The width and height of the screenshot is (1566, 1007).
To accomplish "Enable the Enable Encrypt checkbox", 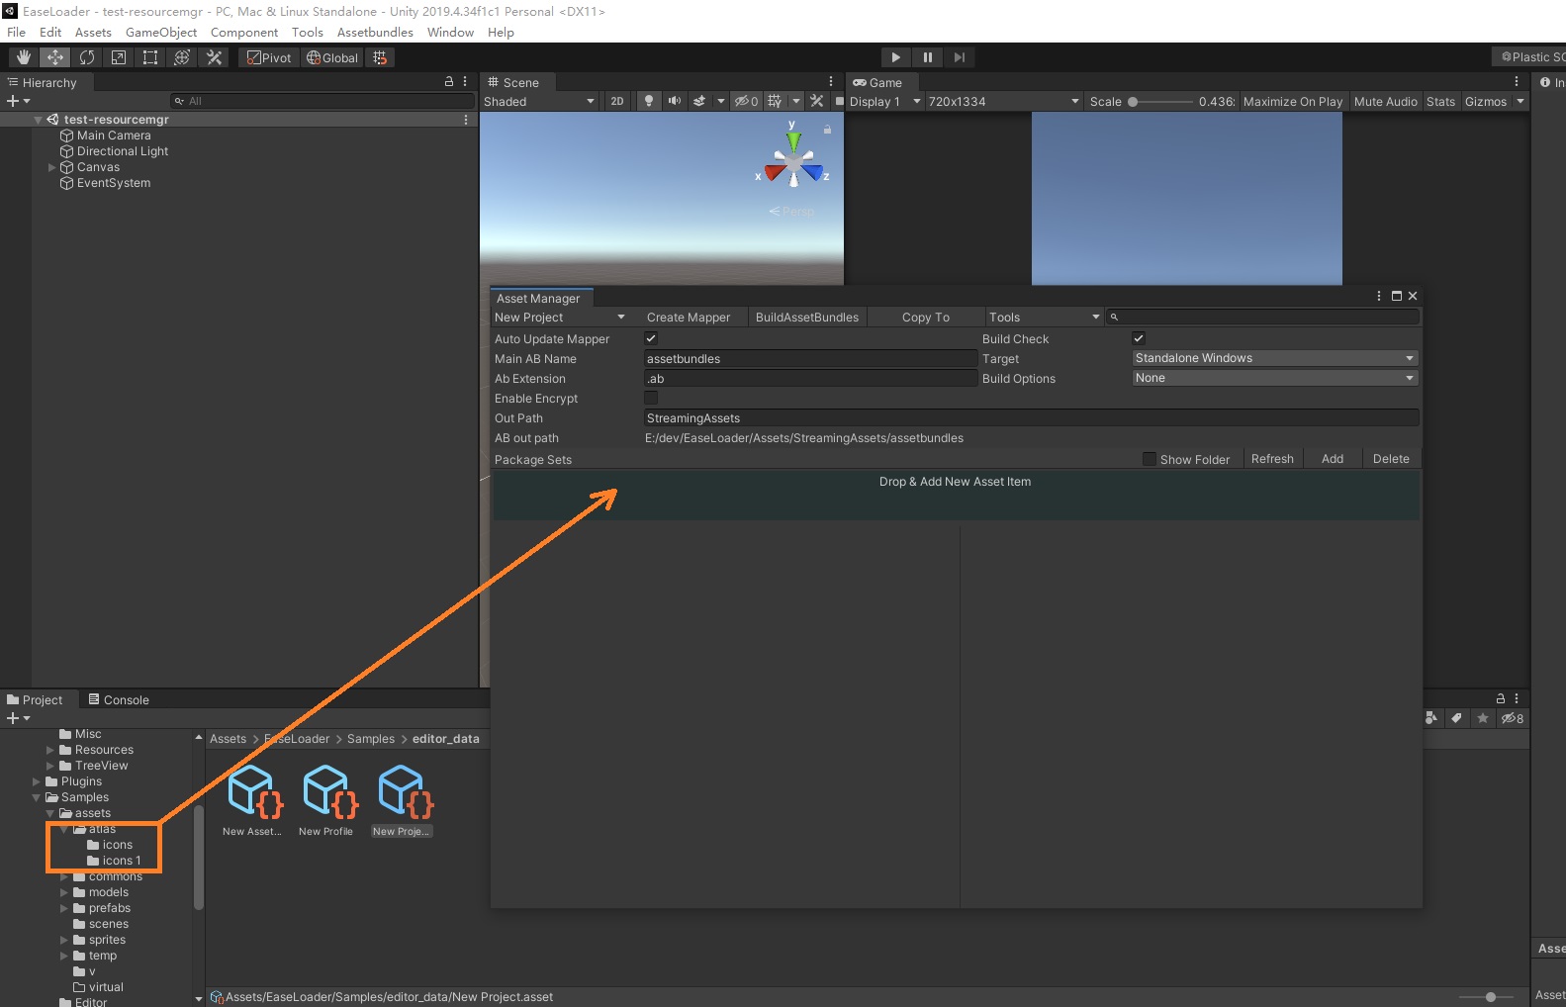I will (651, 398).
